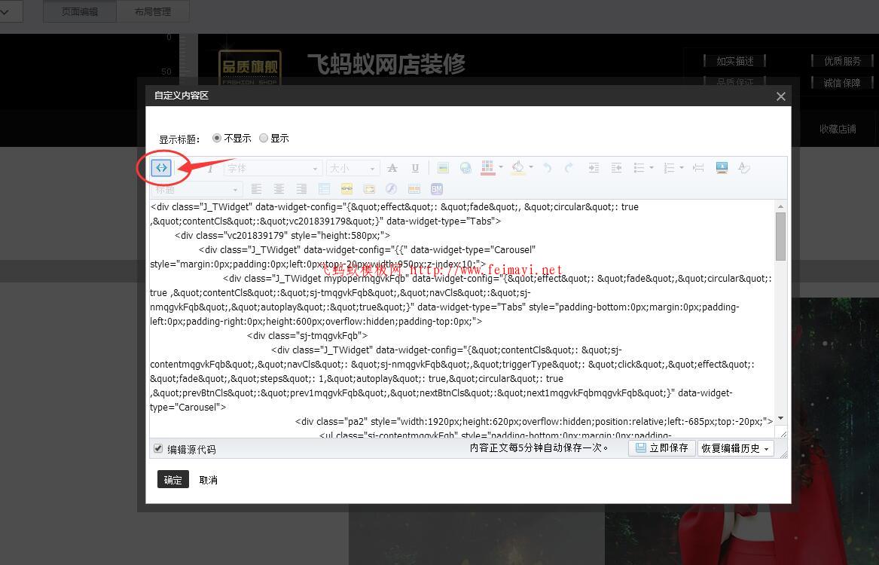Image resolution: width=879 pixels, height=565 pixels.
Task: Click the italic formatting icon
Action: (x=209, y=167)
